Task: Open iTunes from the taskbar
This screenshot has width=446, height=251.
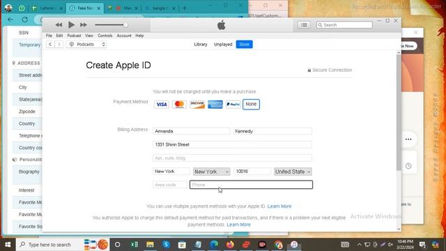Action: [294, 245]
